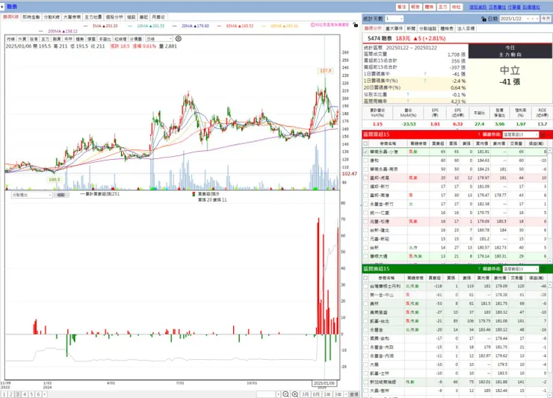Tick checkbox for 統一-仁愛 row
The height and width of the screenshot is (398, 553).
point(365,213)
